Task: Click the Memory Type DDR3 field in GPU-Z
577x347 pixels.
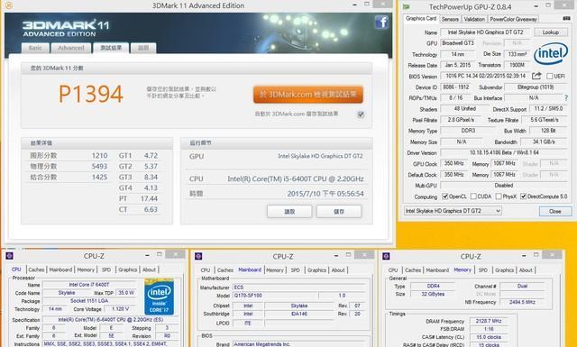Action: 468,131
